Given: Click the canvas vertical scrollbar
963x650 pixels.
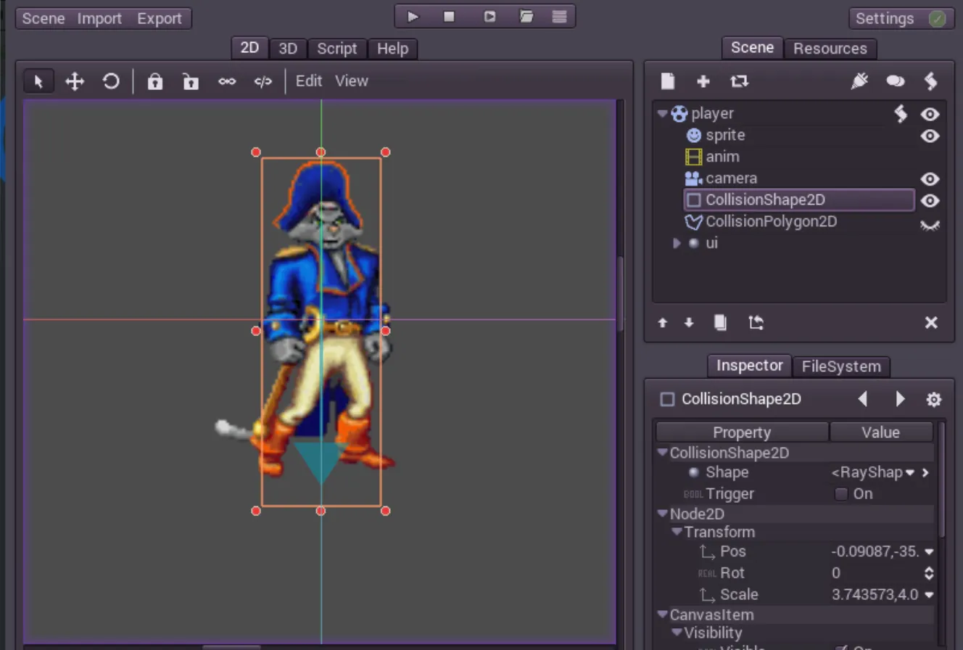Looking at the screenshot, I should pyautogui.click(x=620, y=294).
